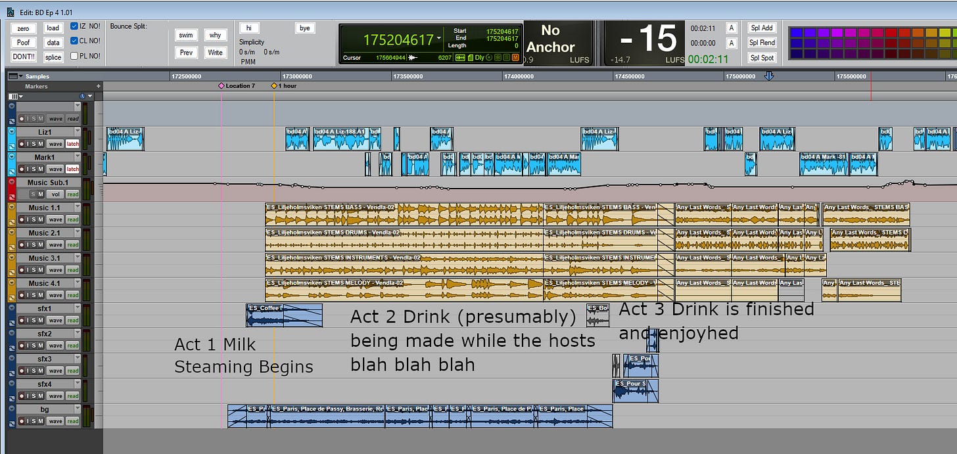957x454 pixels.
Task: Click the bye button
Action: coord(304,28)
